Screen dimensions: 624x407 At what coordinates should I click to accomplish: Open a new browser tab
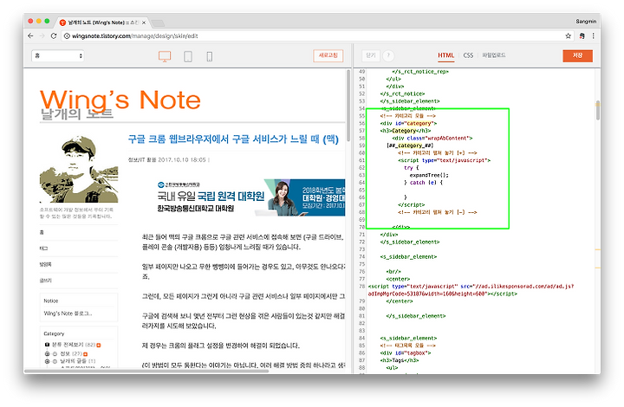tap(158, 23)
